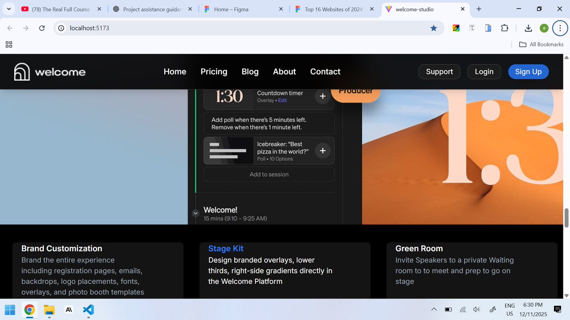
Task: Click the Sign Up button
Action: coord(528,72)
